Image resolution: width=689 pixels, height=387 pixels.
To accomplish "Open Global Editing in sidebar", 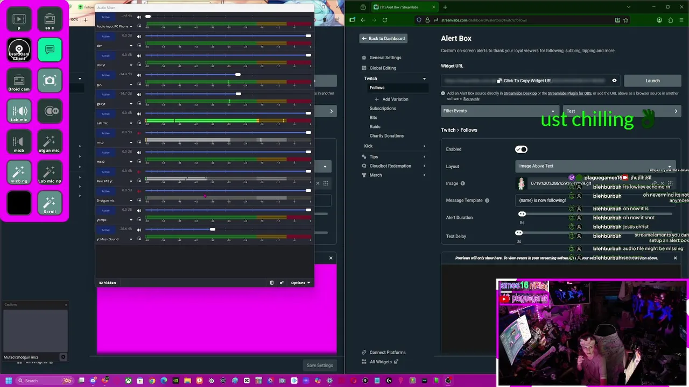I will point(383,68).
